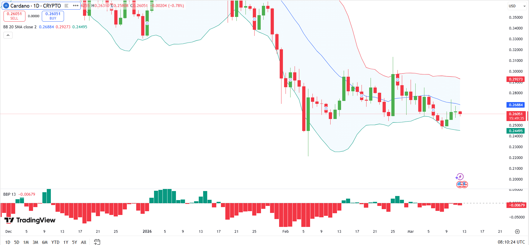Expand the Cardano 1D CRYPTO symbol selector
The height and width of the screenshot is (245, 529).
coord(35,6)
